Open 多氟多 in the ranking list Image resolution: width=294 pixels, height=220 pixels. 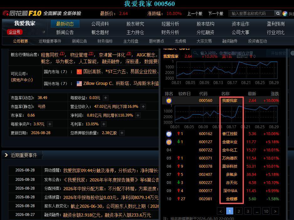pos(232,175)
